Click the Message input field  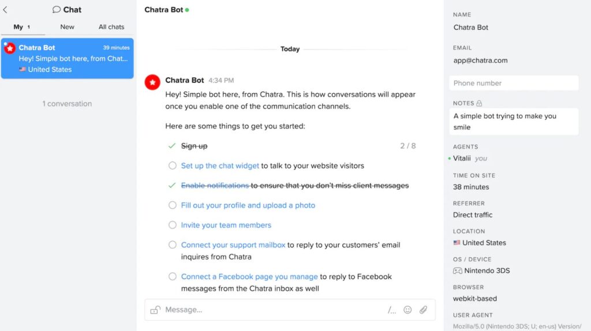tap(271, 310)
